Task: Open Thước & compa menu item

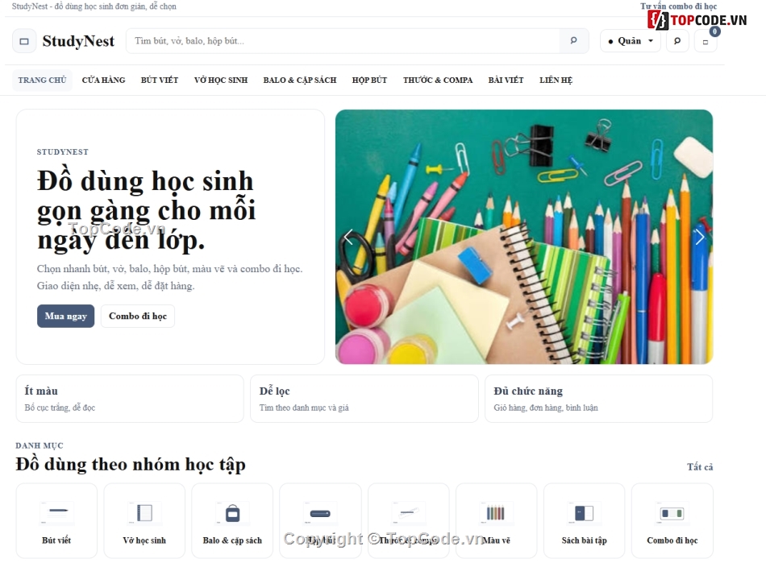Action: coord(438,80)
